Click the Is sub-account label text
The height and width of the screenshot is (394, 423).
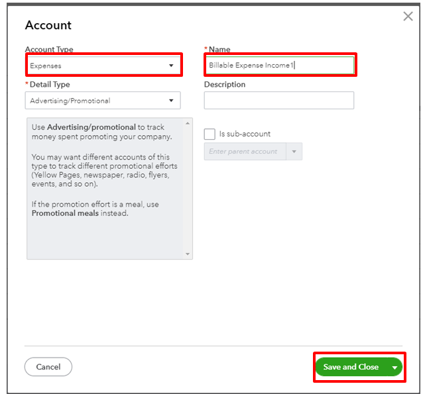click(245, 134)
